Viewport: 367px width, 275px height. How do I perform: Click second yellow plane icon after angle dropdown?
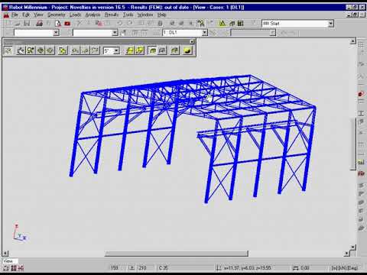pos(139,50)
